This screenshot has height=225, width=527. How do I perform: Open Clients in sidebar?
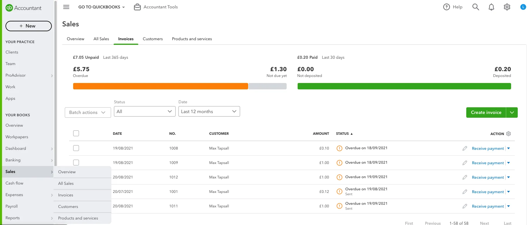[x=12, y=52]
